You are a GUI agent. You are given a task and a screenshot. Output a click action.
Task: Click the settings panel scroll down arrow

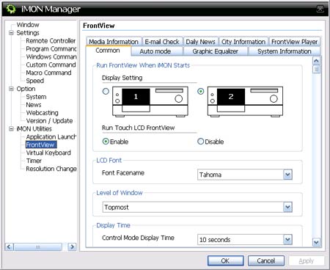(x=316, y=242)
